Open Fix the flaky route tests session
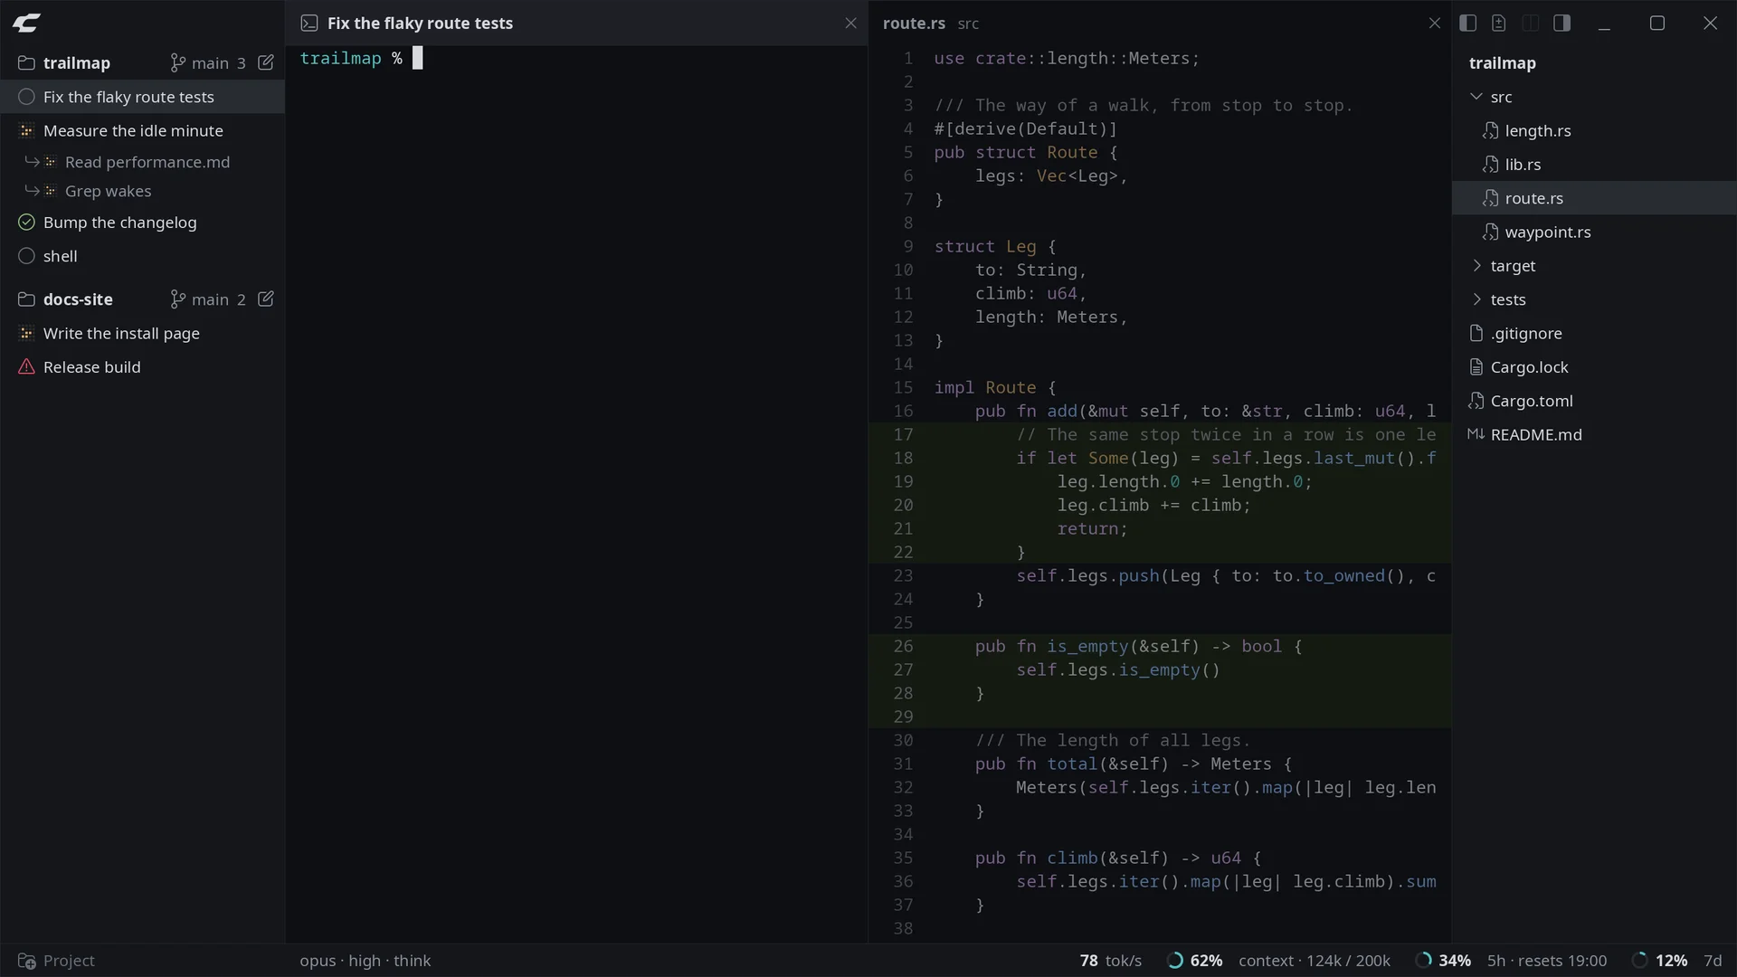1737x977 pixels. coord(143,97)
